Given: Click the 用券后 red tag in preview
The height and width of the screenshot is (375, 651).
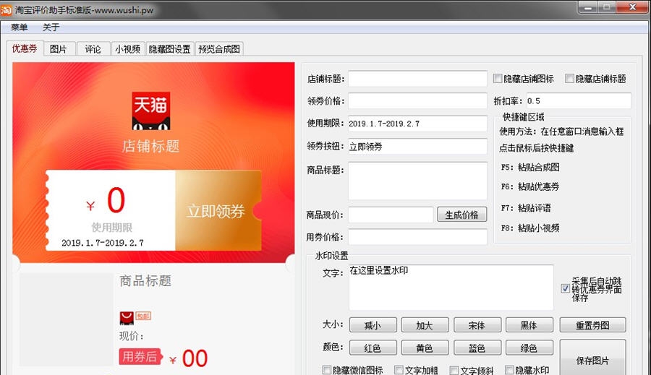Looking at the screenshot, I should [x=140, y=356].
